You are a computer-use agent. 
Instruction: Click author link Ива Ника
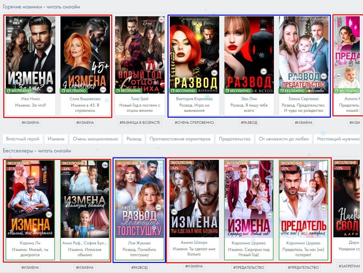[x=30, y=98]
